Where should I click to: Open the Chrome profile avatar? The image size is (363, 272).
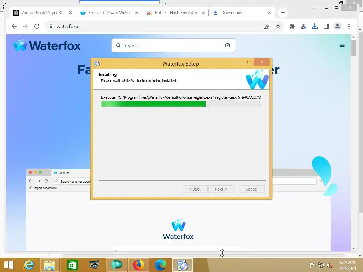(x=337, y=26)
